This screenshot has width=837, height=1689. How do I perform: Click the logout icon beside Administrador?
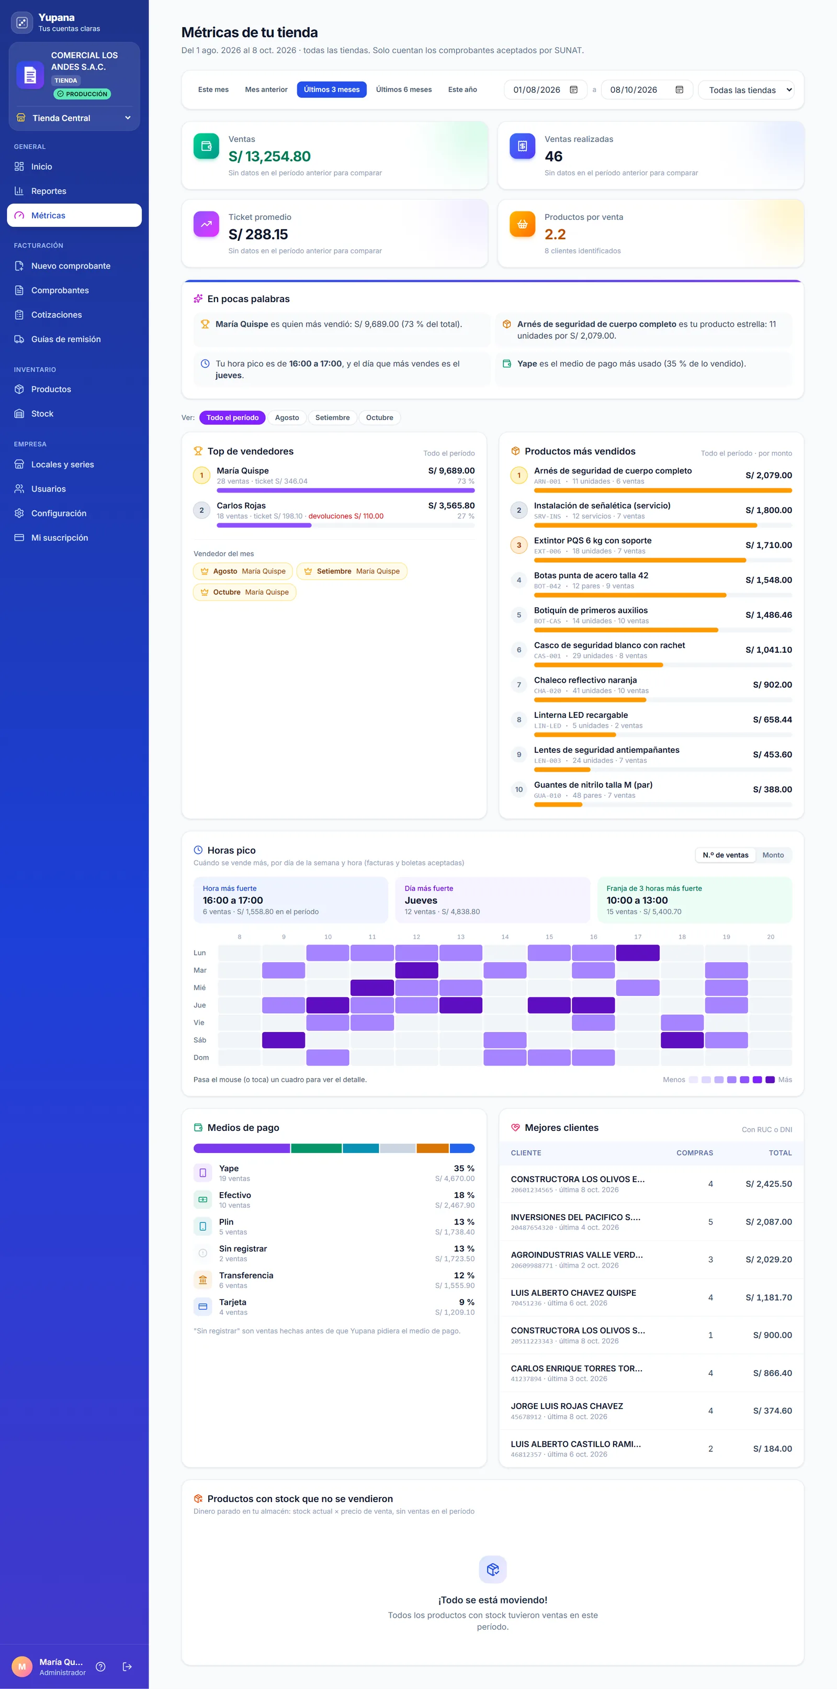click(127, 1666)
